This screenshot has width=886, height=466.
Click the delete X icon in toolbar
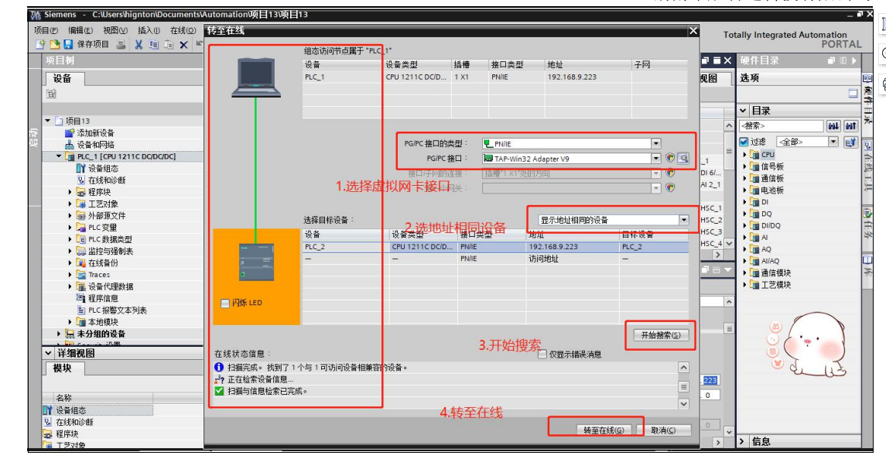point(183,45)
